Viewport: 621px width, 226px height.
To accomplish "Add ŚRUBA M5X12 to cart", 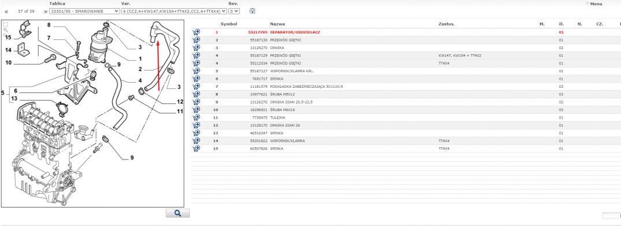I will point(196,94).
